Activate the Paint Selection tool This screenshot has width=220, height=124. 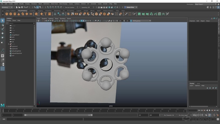pos(2,29)
